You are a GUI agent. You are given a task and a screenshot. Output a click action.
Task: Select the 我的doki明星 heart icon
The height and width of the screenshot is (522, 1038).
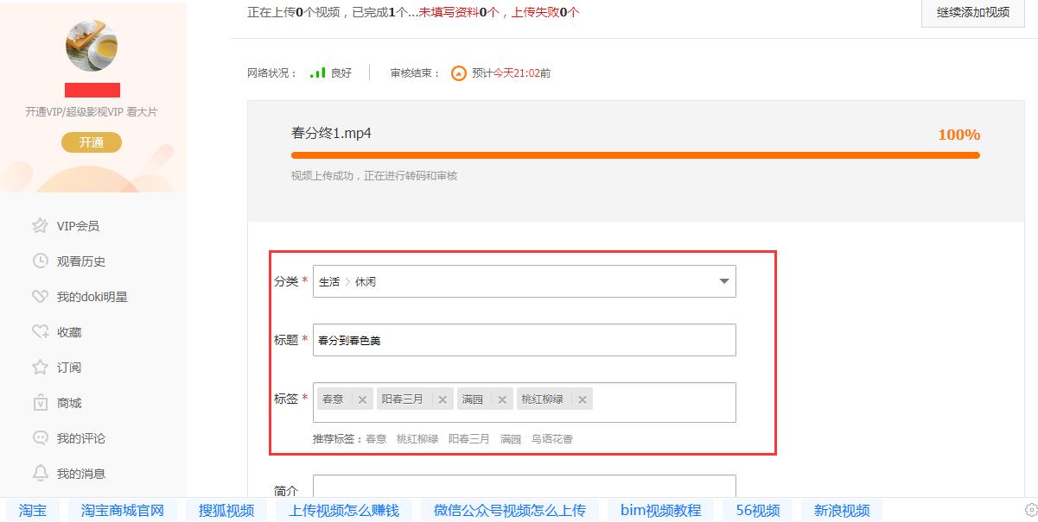(41, 297)
